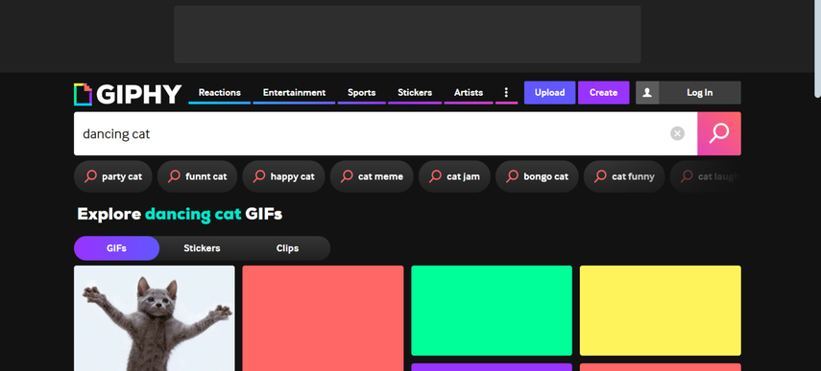
Task: Click the magnifier icon in the party cat chip
Action: [x=90, y=176]
